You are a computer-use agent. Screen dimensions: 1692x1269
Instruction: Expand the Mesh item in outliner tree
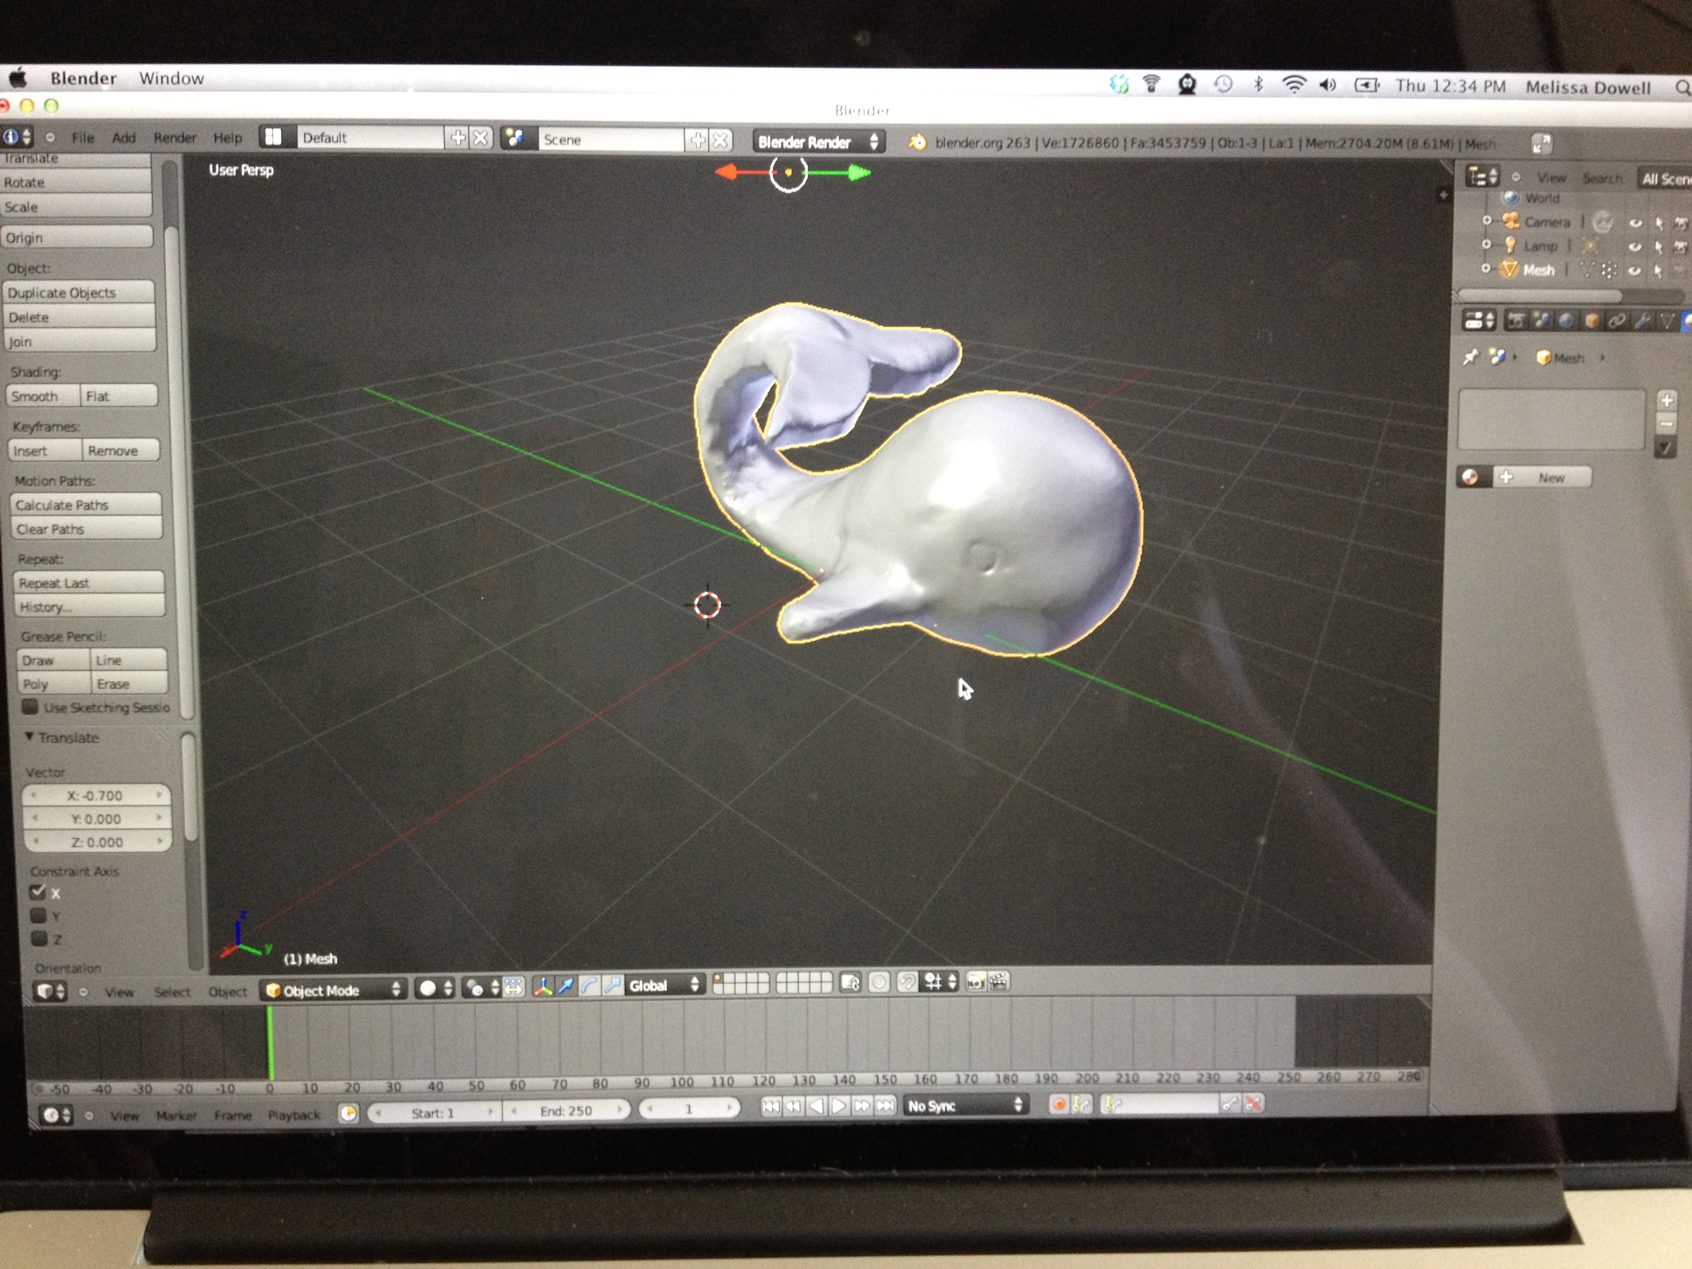[x=1486, y=269]
